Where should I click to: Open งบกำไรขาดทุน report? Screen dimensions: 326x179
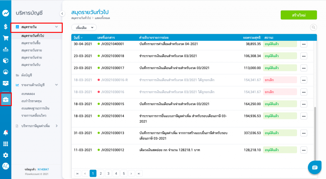[32, 101]
